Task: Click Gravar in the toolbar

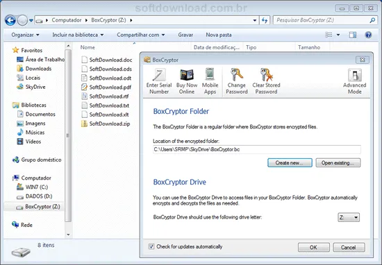Action: click(185, 35)
